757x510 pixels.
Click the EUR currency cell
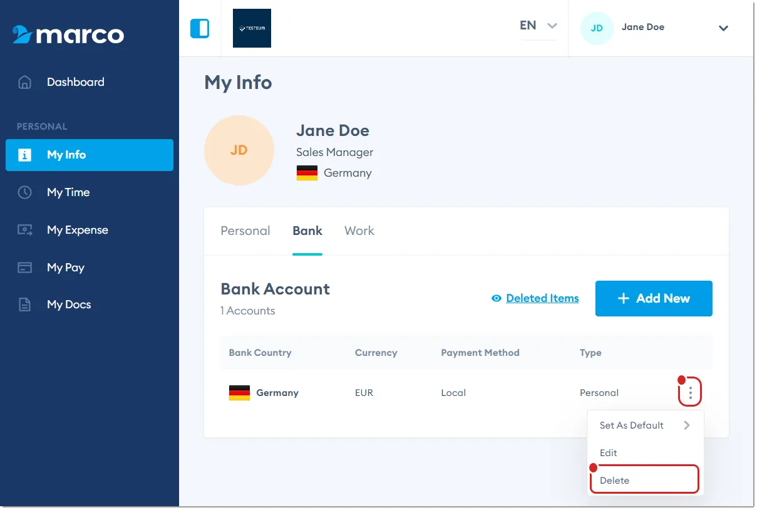(x=364, y=393)
